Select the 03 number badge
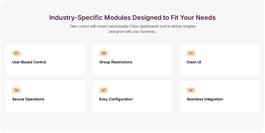The height and width of the screenshot is (133, 265). 191,53
